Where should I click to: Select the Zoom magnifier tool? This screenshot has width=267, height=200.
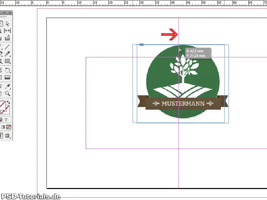click(x=7, y=93)
